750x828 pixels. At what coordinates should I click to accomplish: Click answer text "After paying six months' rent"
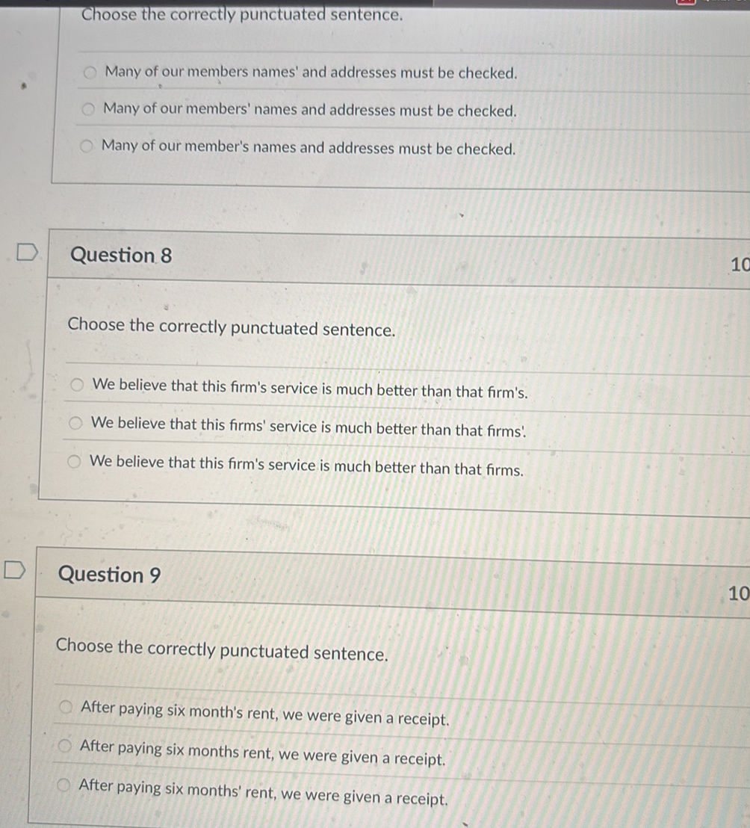263,792
